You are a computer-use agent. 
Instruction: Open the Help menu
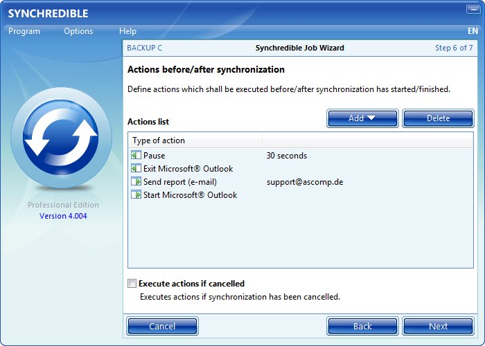click(x=127, y=31)
